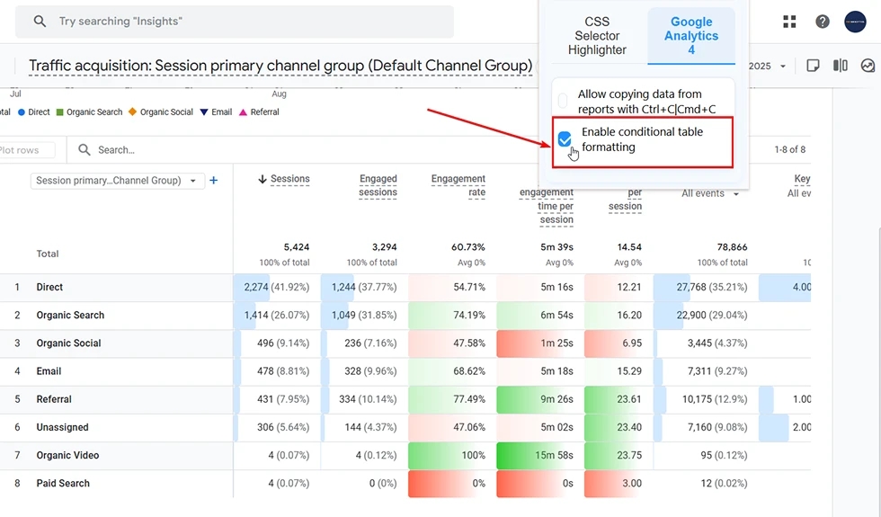Click the 100% engagement rate cell
881x517 pixels.
pyautogui.click(x=452, y=456)
